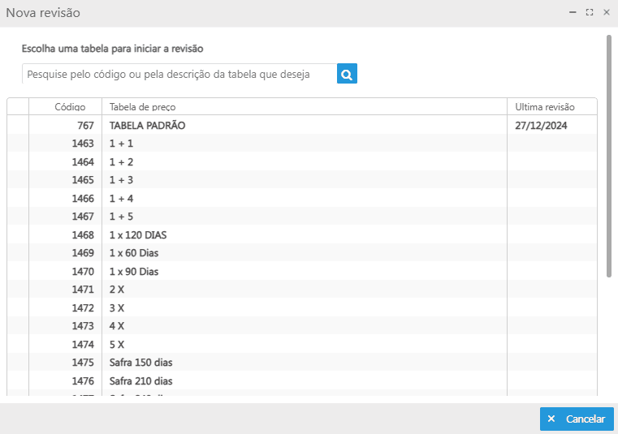Select price table 1 + 1
Viewport: 618px width, 434px height.
(302, 144)
